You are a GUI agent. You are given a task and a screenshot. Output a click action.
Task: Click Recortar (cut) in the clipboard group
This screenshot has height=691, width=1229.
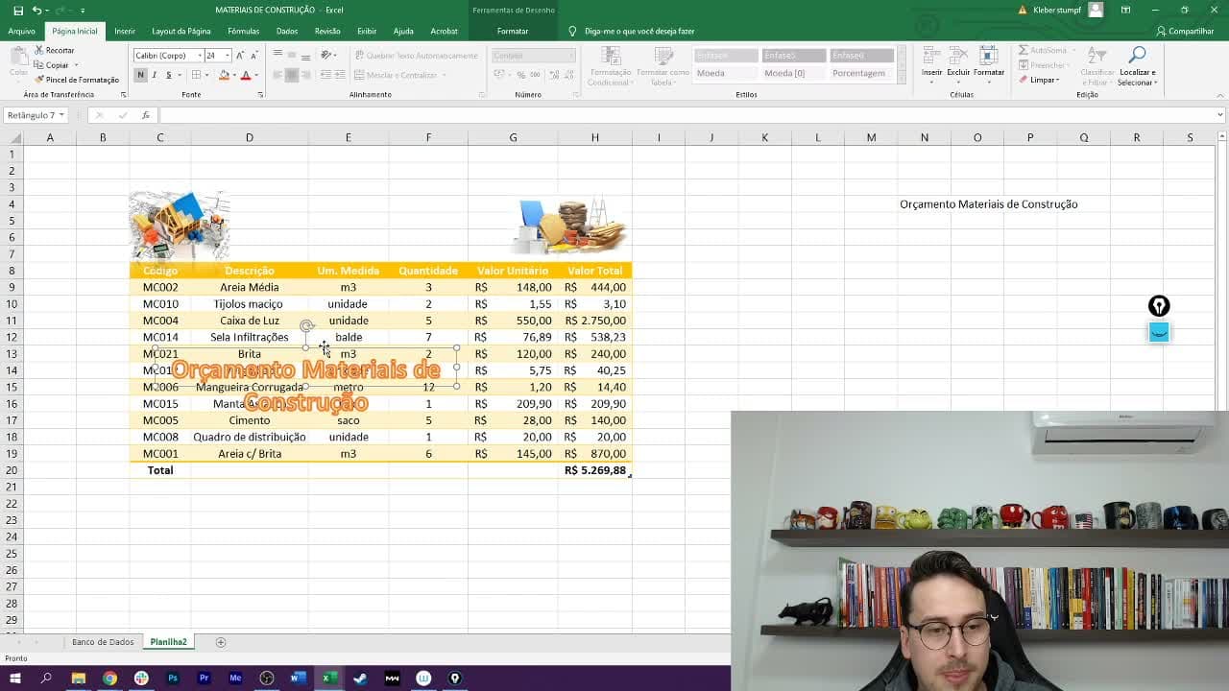(54, 50)
